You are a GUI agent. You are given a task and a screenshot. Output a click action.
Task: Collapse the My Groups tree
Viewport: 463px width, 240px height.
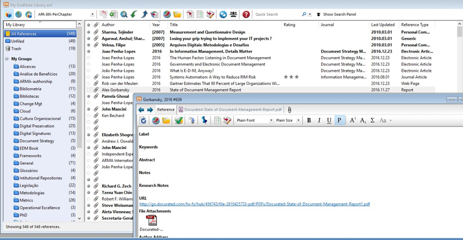pos(7,59)
